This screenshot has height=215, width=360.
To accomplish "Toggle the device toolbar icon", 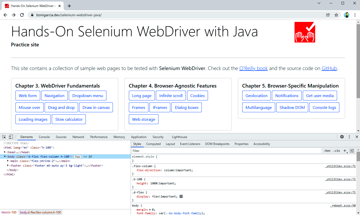I will point(11,137).
